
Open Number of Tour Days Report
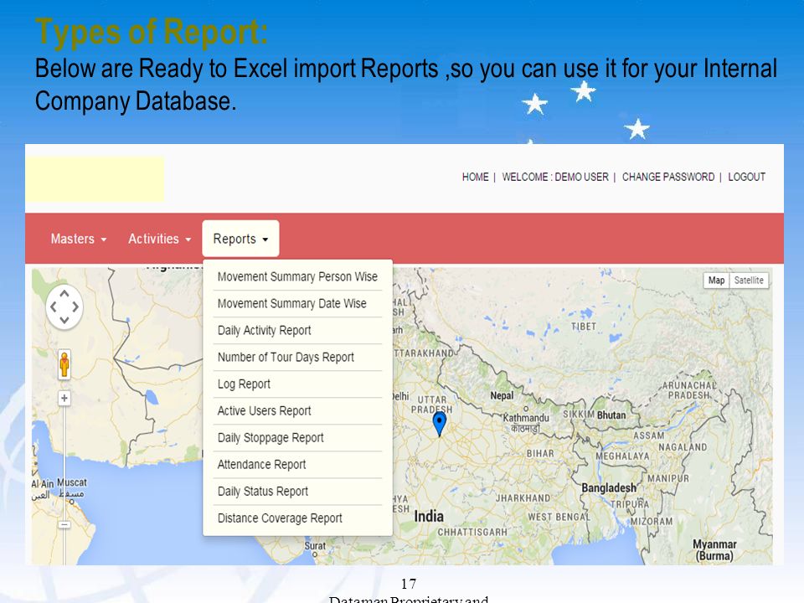pos(297,358)
